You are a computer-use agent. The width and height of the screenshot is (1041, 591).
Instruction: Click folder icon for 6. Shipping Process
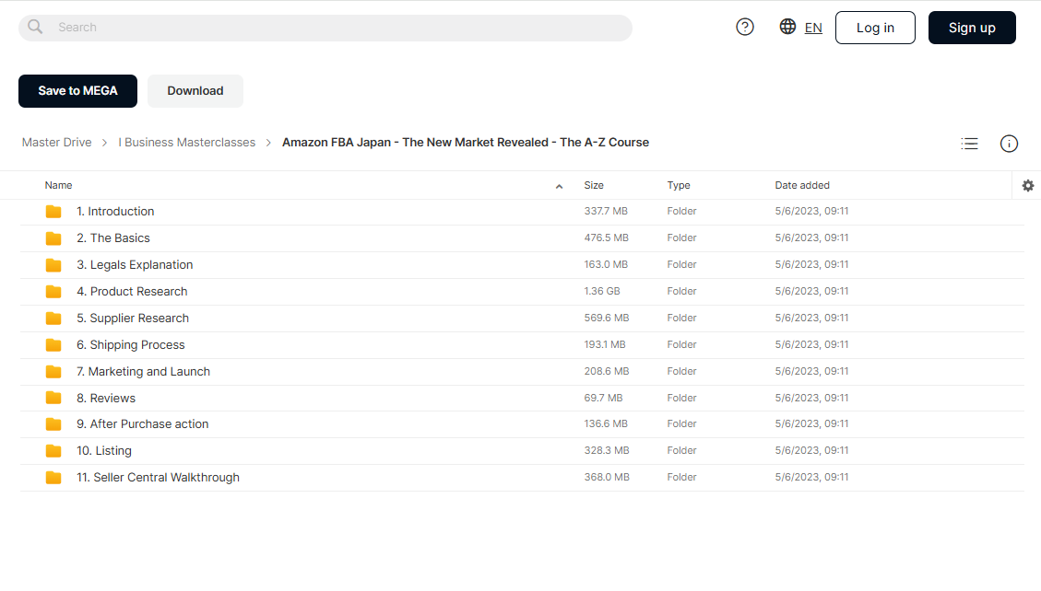53,344
